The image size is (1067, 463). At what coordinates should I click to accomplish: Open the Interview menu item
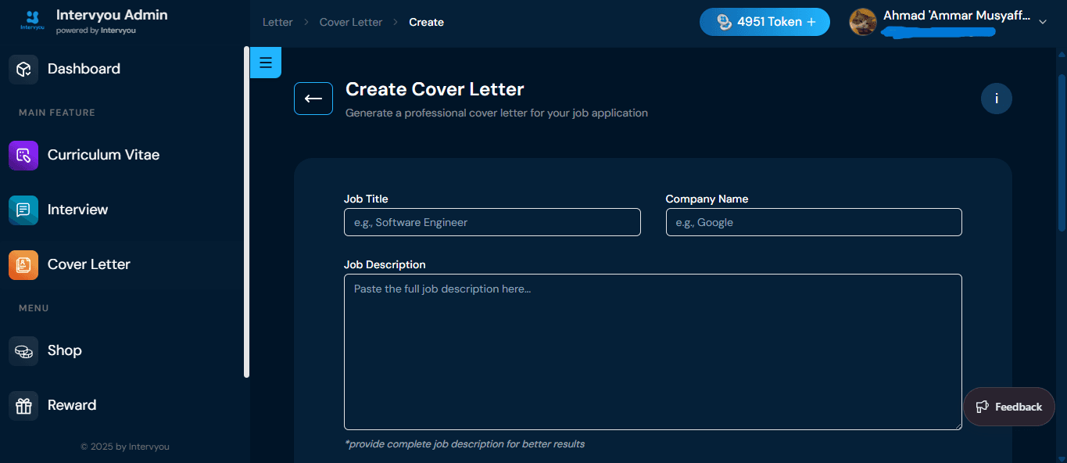pyautogui.click(x=125, y=210)
